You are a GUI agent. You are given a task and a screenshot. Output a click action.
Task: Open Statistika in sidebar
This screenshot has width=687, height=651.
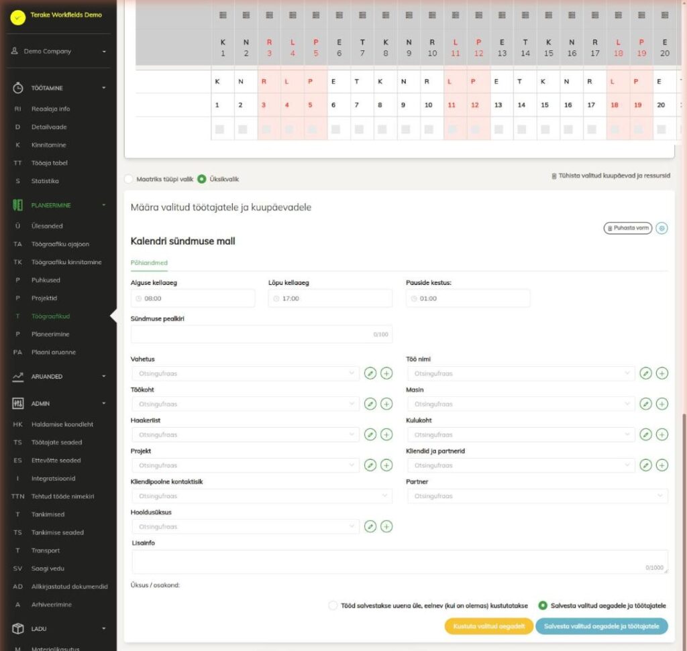[45, 181]
